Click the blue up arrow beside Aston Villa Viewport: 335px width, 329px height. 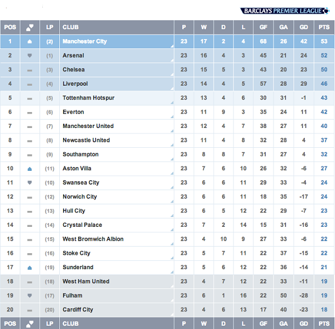pyautogui.click(x=30, y=169)
